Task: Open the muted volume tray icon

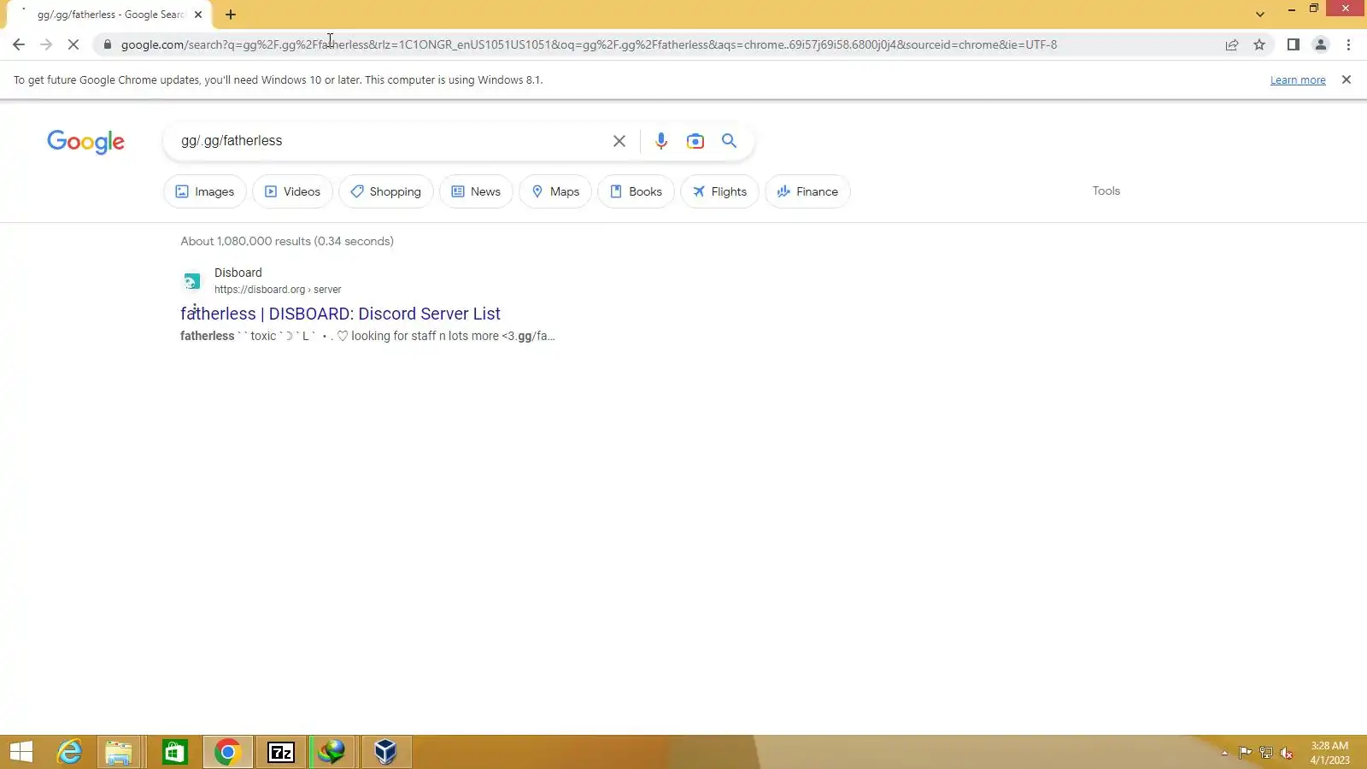Action: 1287,753
